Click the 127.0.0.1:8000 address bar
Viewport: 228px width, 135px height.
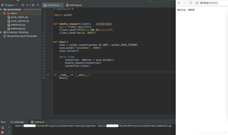(211, 3)
